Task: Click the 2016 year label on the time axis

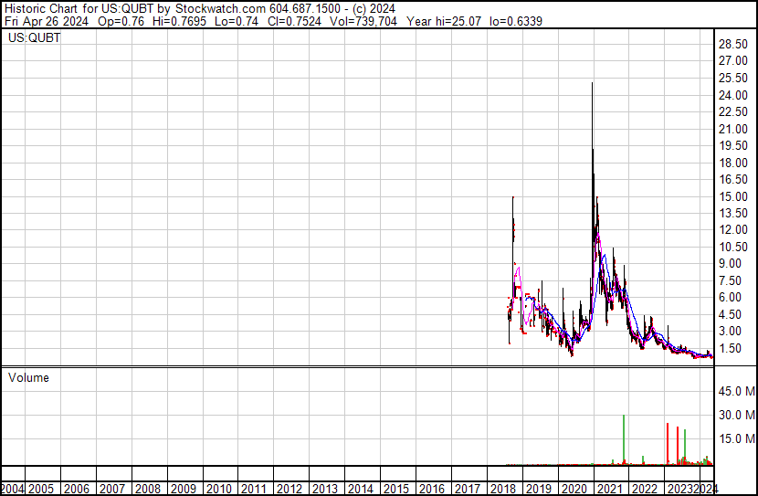Action: click(431, 489)
